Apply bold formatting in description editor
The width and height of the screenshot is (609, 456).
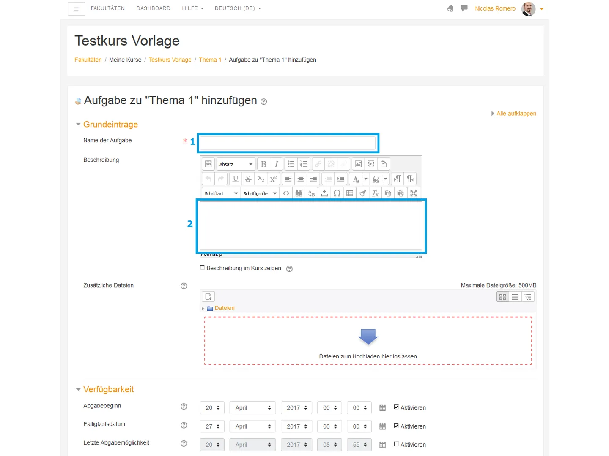click(x=263, y=164)
